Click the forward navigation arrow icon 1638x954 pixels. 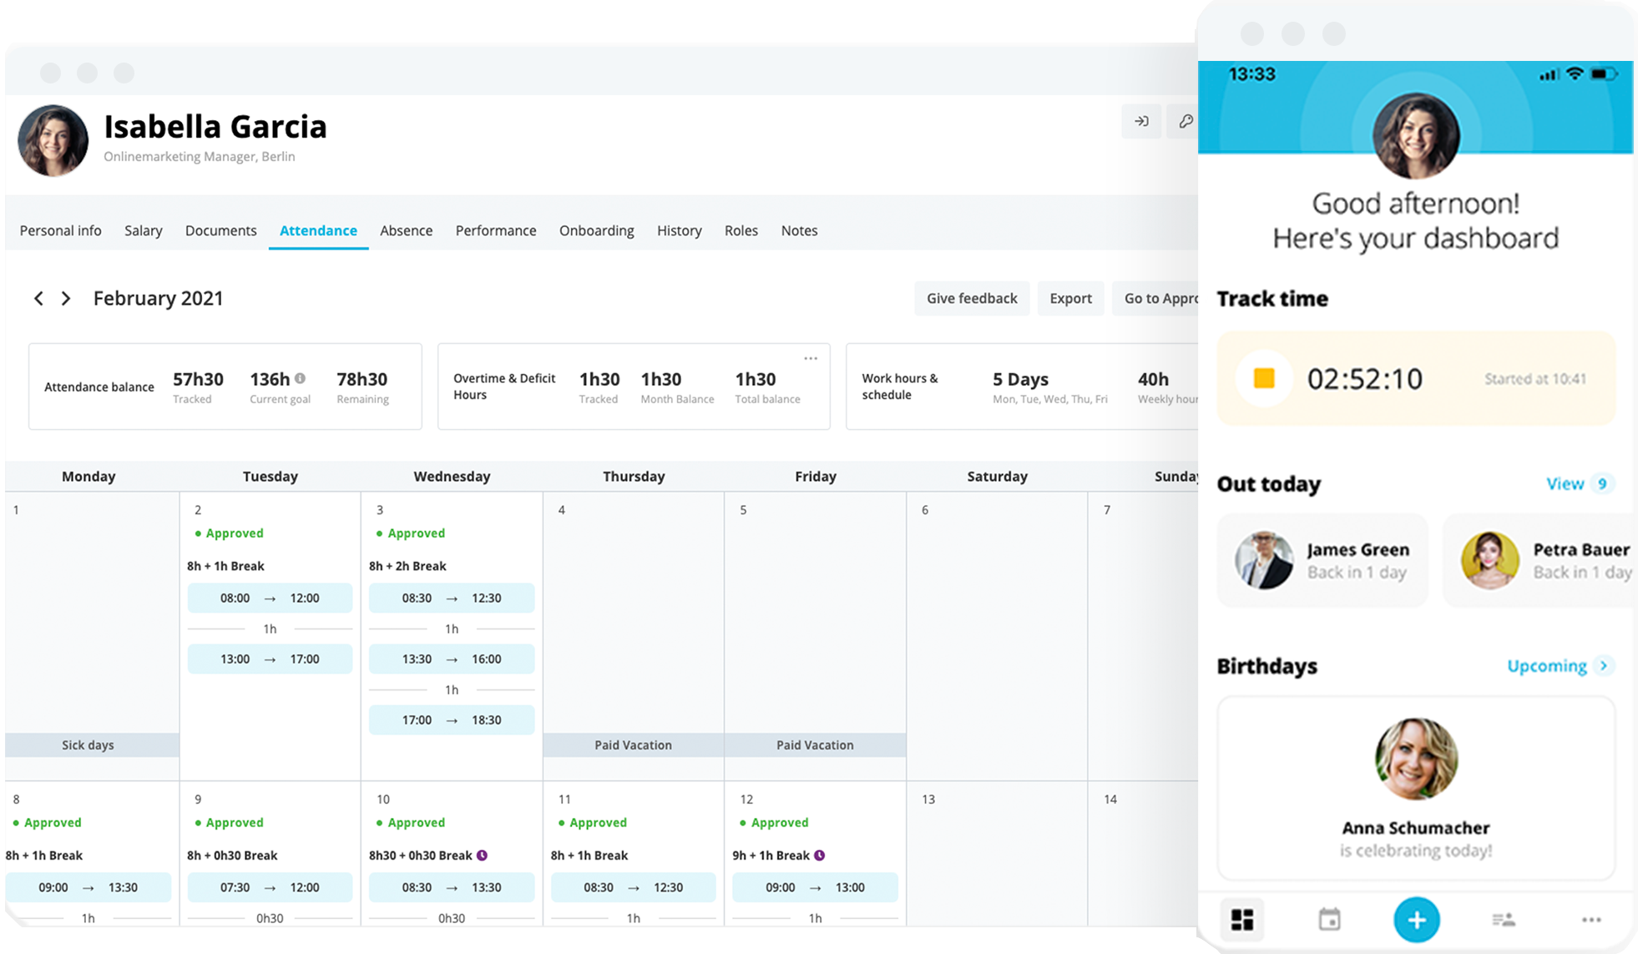coord(66,298)
